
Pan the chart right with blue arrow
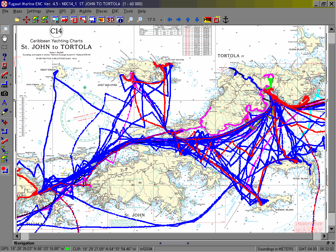click(x=179, y=20)
